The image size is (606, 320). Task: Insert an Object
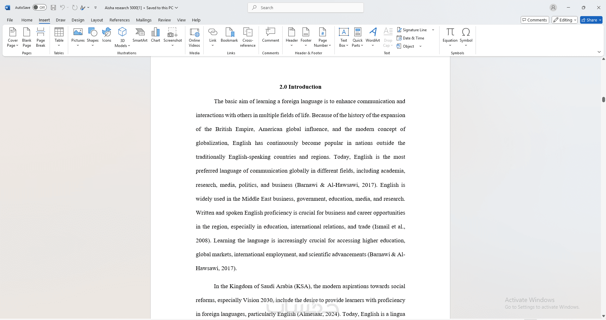tap(406, 46)
